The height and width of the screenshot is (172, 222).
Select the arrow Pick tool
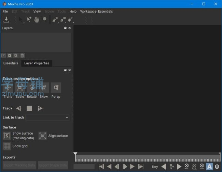coord(21,20)
